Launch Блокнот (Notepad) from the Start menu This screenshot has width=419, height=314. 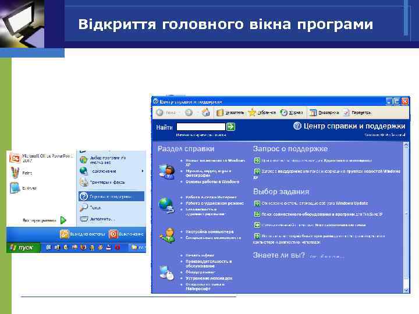[x=23, y=188]
